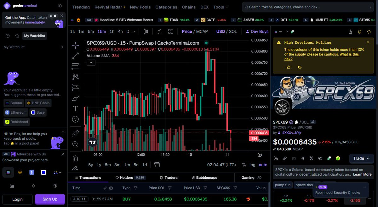
Task: Activate the chart zoom-in tool
Action: pyautogui.click(x=75, y=144)
